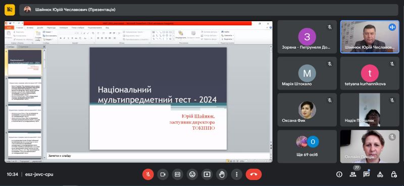404x186 pixels.
Task: Select the Шайнюк Юрій Чеславович video tile
Action: [x=370, y=37]
